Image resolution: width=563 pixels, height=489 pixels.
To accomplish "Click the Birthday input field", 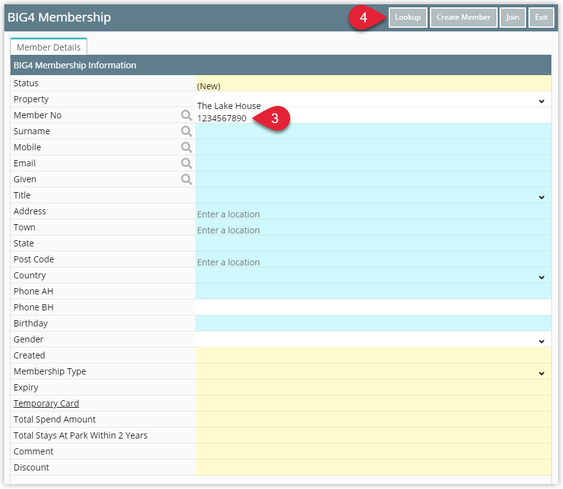I will click(373, 323).
